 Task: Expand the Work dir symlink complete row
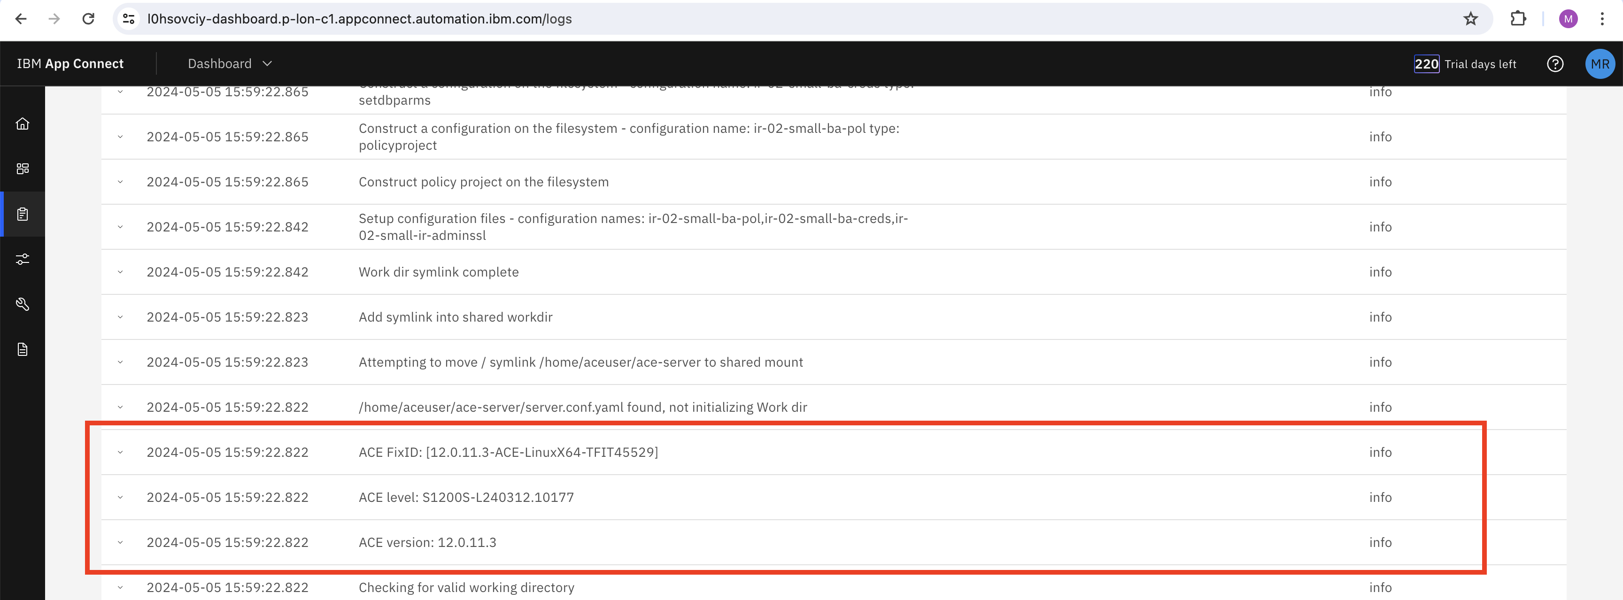point(120,272)
